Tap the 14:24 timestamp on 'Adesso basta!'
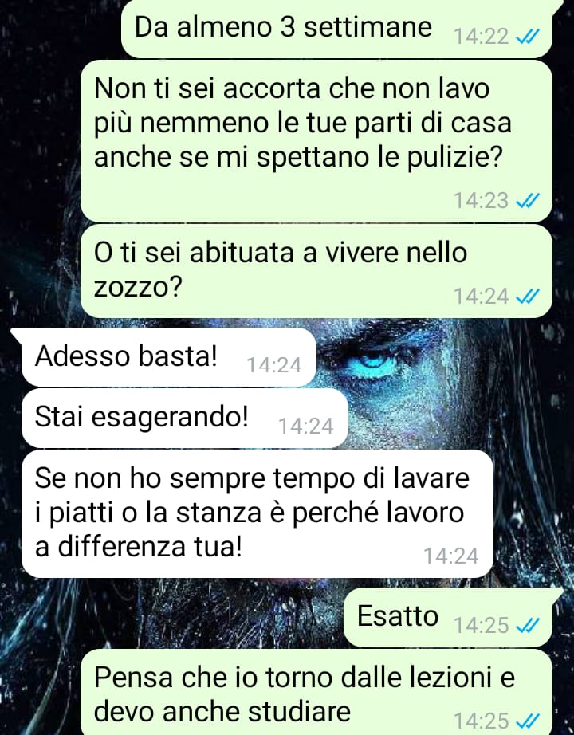 (274, 365)
